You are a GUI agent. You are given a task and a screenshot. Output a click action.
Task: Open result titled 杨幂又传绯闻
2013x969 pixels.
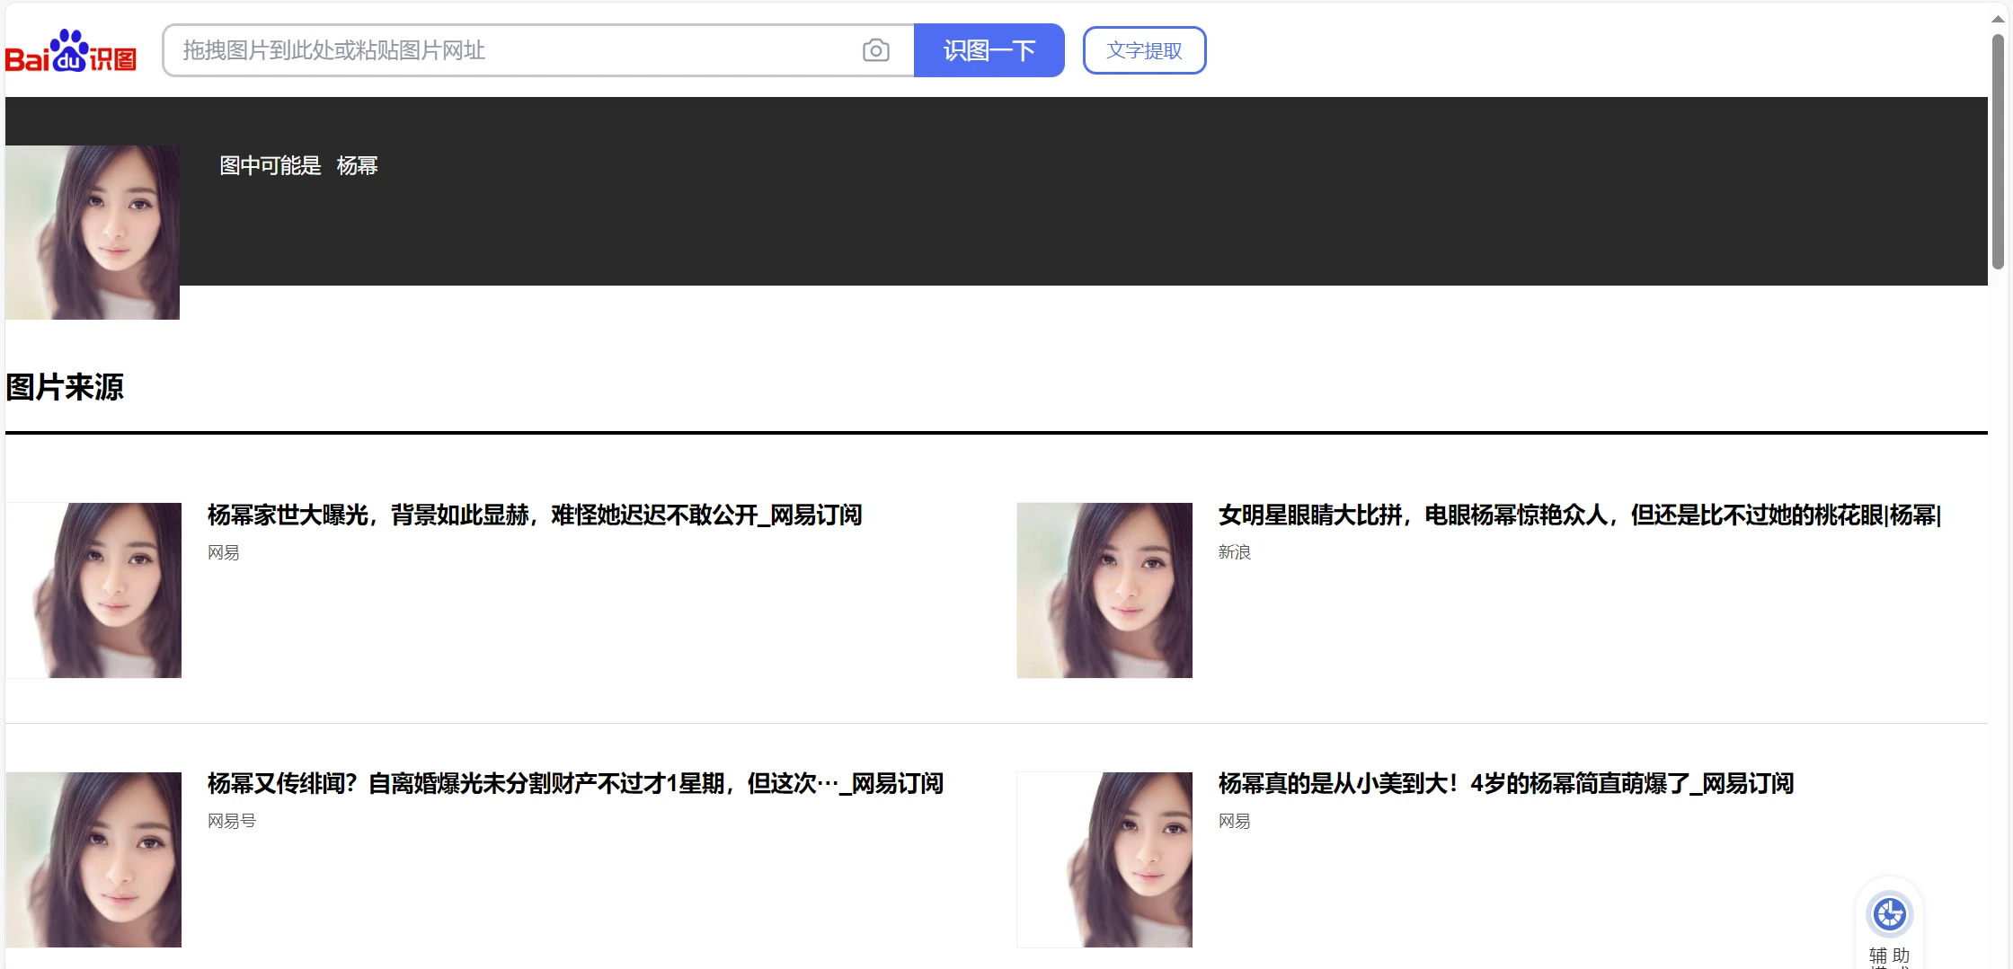click(575, 783)
